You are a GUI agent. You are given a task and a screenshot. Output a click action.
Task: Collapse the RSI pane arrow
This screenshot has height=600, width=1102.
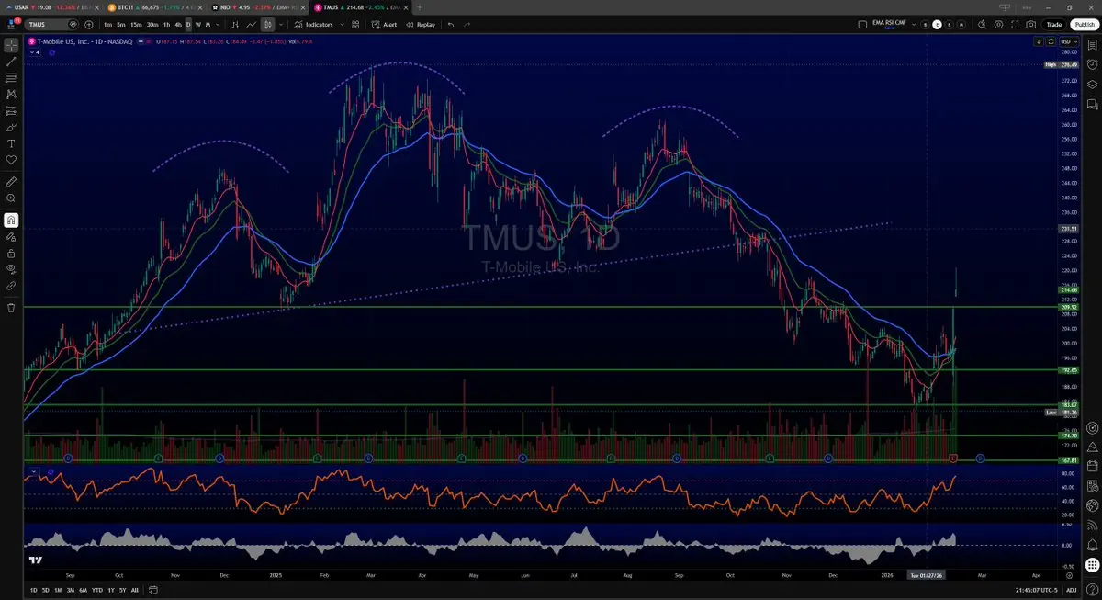click(x=34, y=471)
